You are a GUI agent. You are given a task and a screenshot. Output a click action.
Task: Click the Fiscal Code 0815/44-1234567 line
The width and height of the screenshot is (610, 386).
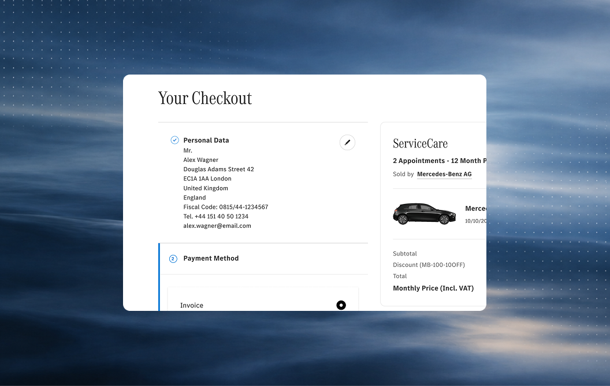226,207
